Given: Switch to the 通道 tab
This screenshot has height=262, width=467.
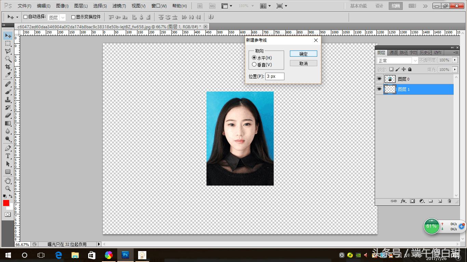Looking at the screenshot, I should tap(393, 53).
